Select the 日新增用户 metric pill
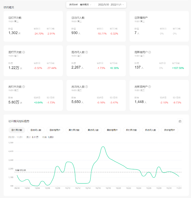This screenshot has width=191, height=198. click(55, 130)
